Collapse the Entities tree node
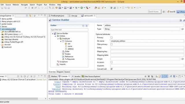The image size is (185, 104). tap(55, 36)
